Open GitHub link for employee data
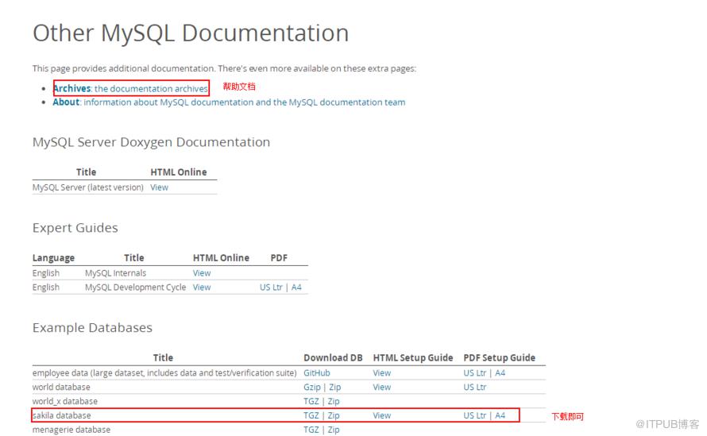This screenshot has width=707, height=436. point(316,373)
